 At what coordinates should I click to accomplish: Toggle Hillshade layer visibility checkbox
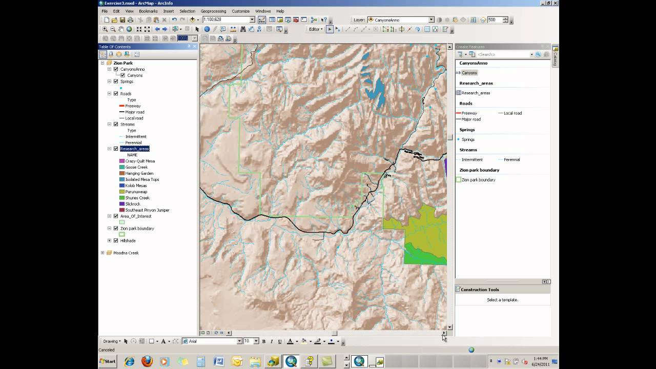pos(116,241)
